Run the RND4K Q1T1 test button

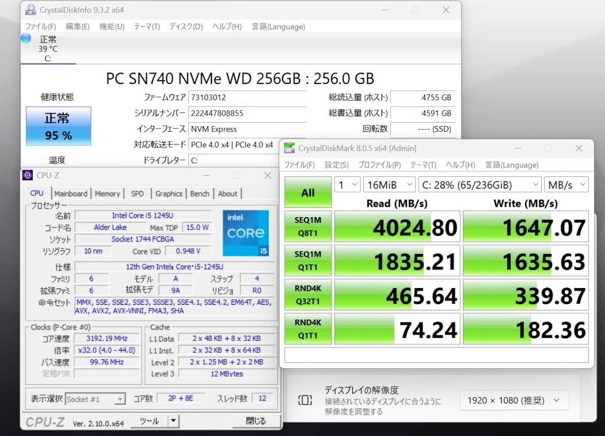coord(308,329)
